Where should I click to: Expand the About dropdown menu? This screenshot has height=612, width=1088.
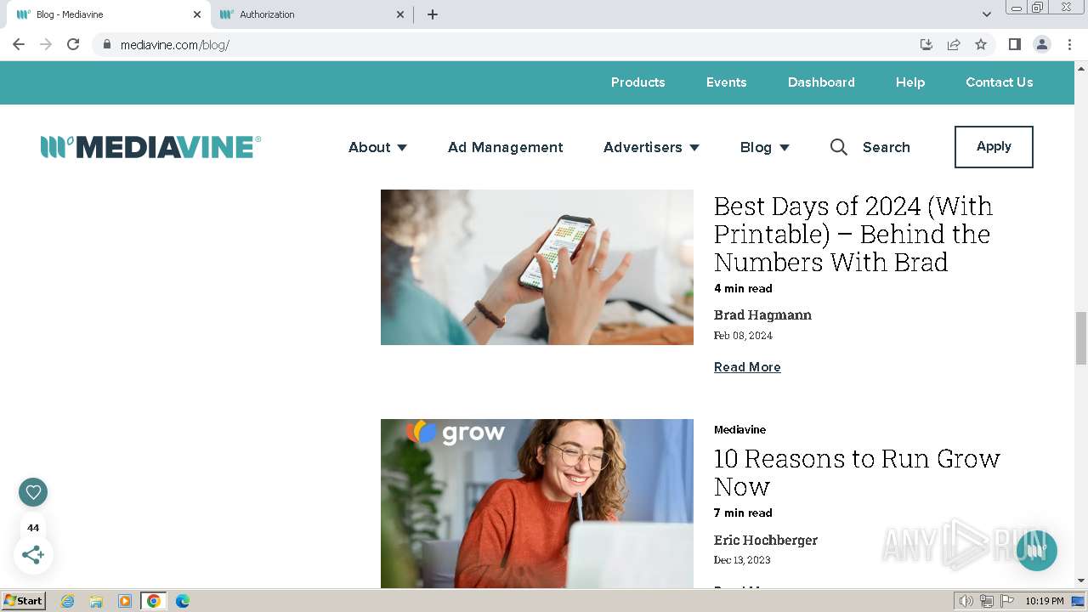[x=377, y=147]
